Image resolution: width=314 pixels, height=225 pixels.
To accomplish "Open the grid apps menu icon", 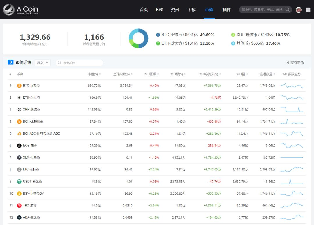I will (308, 10).
